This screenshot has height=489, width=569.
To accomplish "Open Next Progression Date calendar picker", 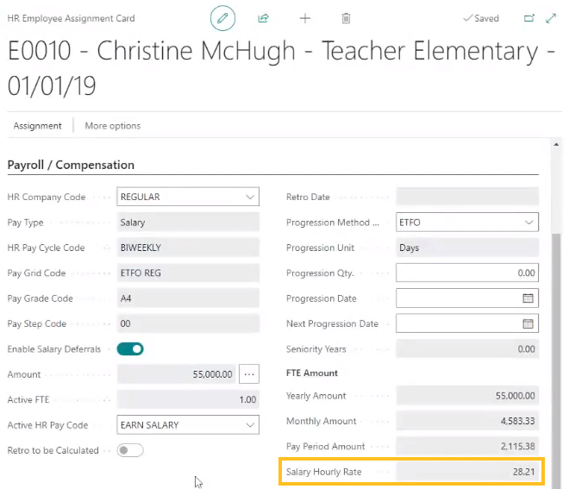I will (x=528, y=323).
